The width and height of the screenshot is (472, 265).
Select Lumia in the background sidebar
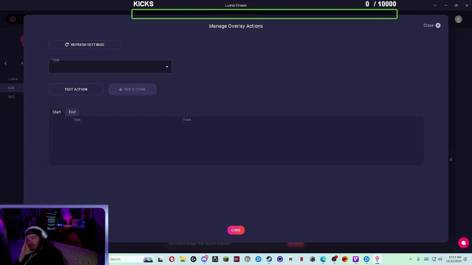coord(13,79)
